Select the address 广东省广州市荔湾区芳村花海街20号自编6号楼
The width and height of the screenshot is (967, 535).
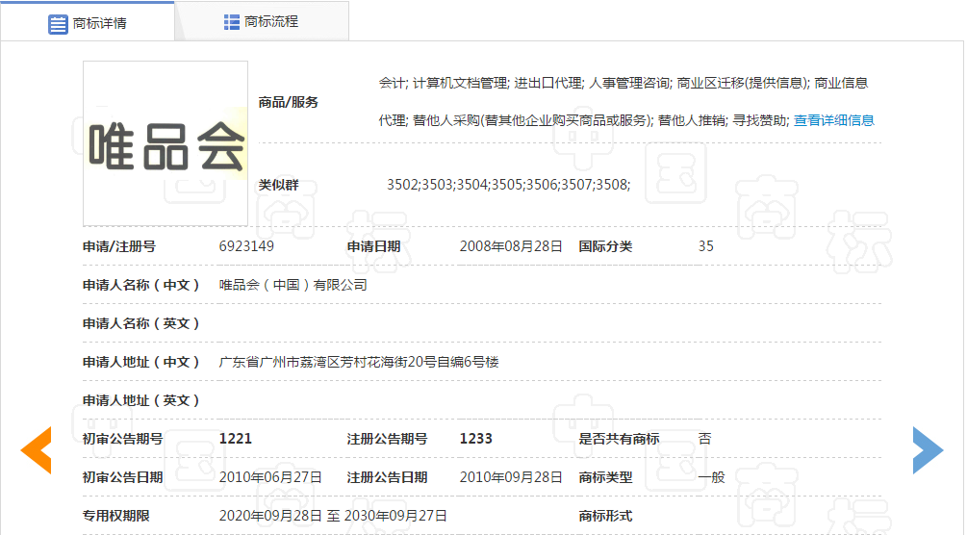point(359,362)
